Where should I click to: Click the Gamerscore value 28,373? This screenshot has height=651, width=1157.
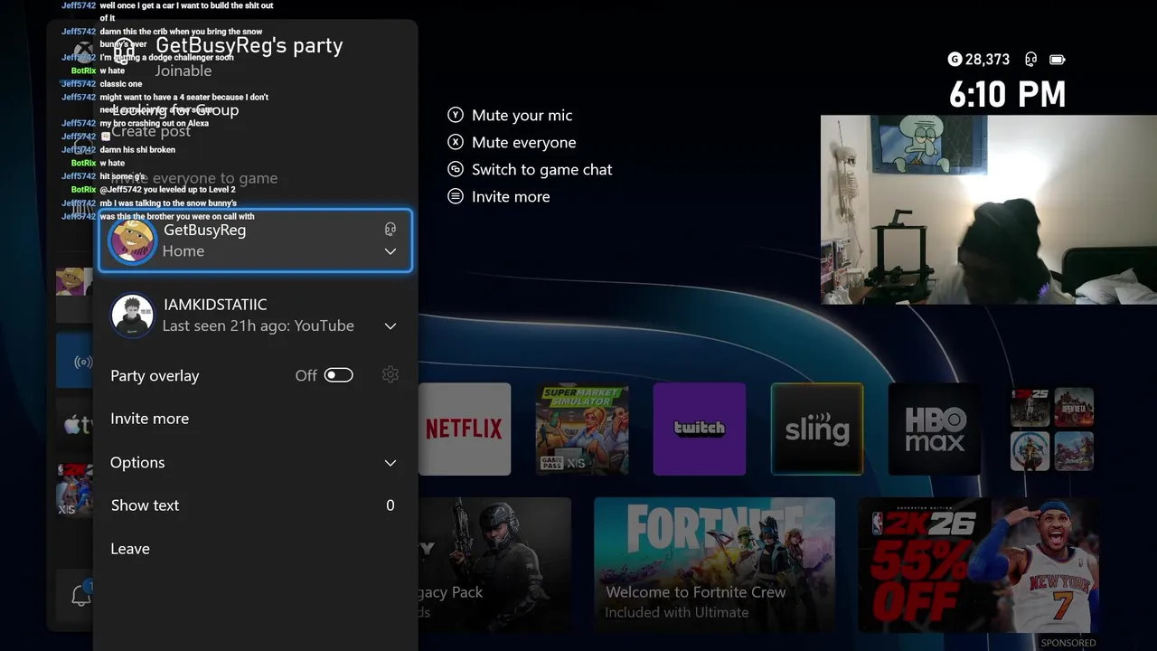[987, 60]
